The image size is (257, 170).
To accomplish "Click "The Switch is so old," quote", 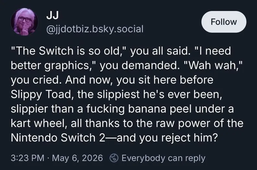I will (x=68, y=51).
